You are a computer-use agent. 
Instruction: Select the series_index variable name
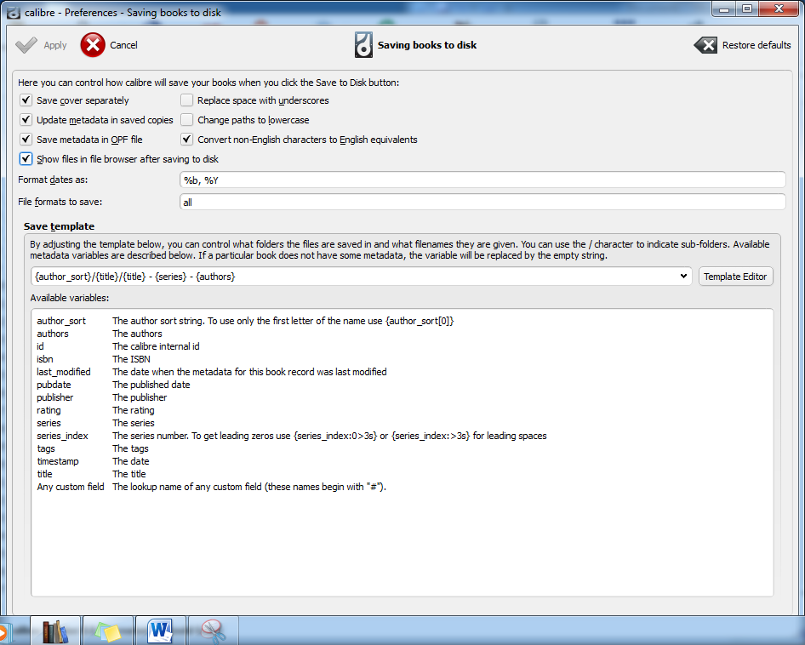(62, 436)
